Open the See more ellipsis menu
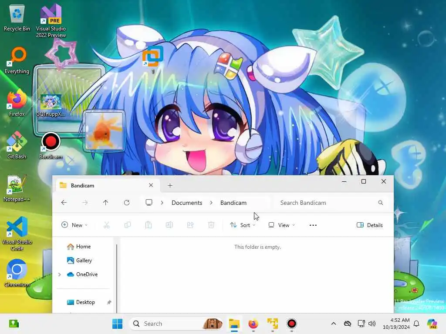Image resolution: width=446 pixels, height=334 pixels. pyautogui.click(x=313, y=225)
